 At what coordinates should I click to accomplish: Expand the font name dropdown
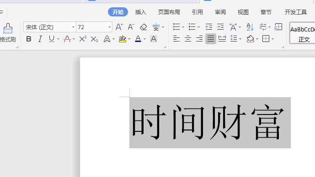[73, 27]
